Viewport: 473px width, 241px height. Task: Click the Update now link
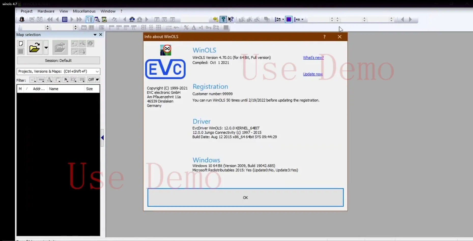[313, 74]
